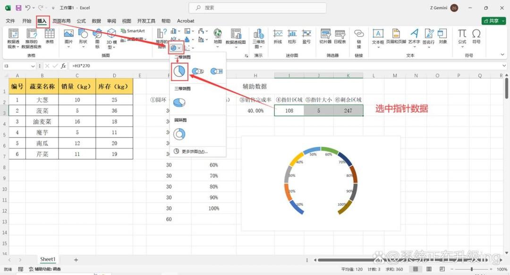The width and height of the screenshot is (510, 275).
Task: Adjust the zoom slider
Action: 472,269
